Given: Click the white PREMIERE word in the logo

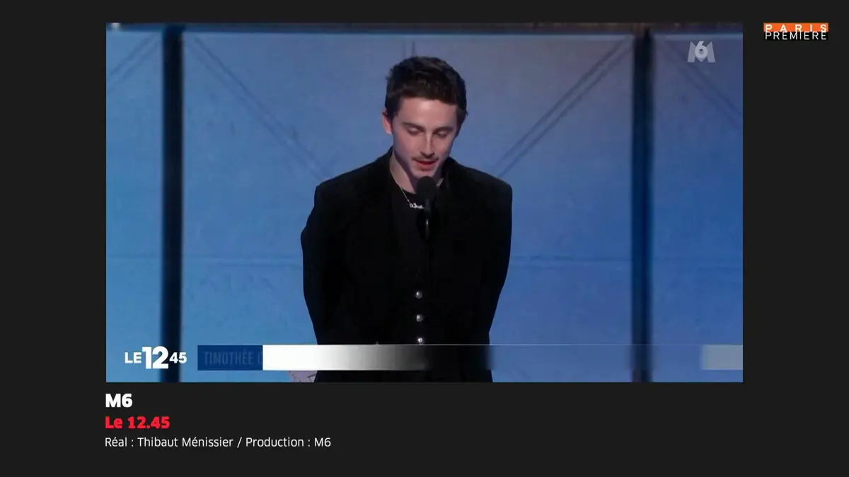Looking at the screenshot, I should 795,35.
